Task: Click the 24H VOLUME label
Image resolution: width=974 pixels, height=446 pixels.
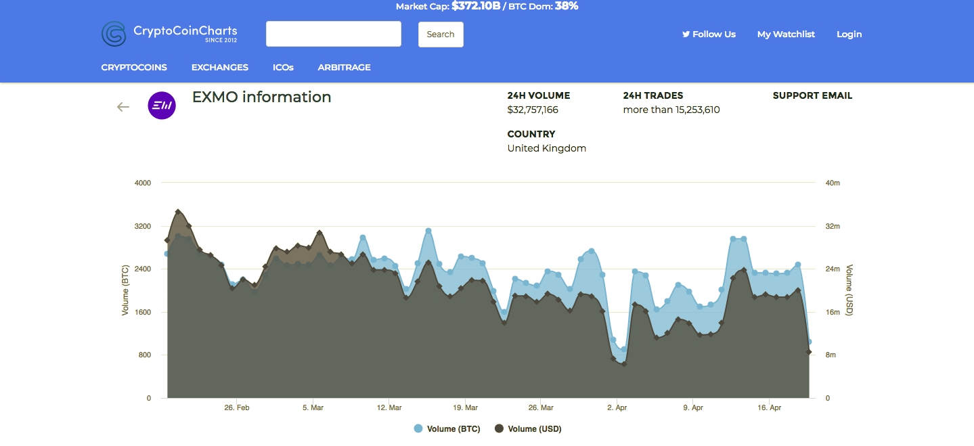Action: tap(539, 95)
